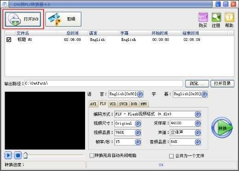Click the 打开目录 open folder button
The image size is (239, 171).
click(222, 84)
